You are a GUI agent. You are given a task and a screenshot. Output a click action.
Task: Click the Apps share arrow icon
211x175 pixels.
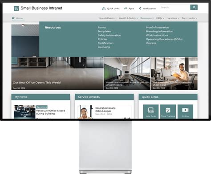126,8
